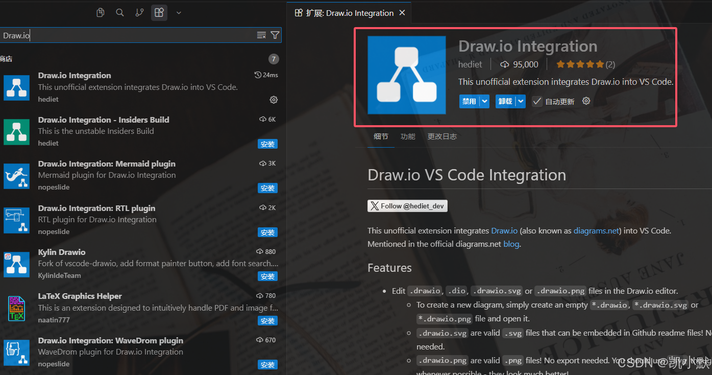This screenshot has width=712, height=375.
Task: Open manage gear for Draw.io Integration list entry
Action: (x=274, y=99)
